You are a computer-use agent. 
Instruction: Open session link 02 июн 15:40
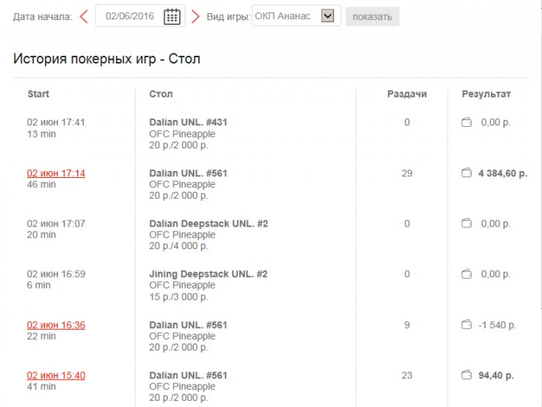pos(56,375)
